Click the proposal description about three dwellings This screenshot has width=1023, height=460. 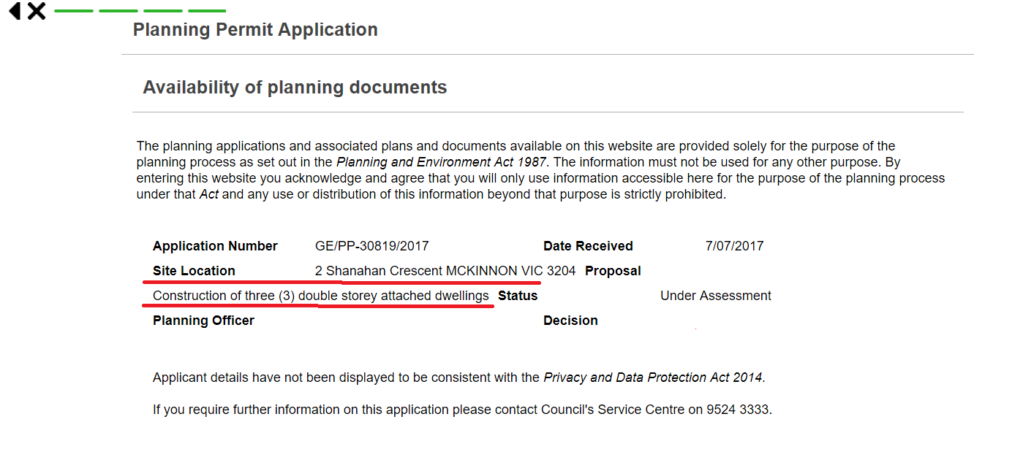[320, 296]
